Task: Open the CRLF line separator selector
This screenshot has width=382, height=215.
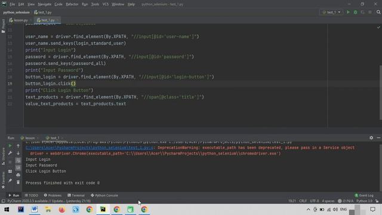Action: 303,201
